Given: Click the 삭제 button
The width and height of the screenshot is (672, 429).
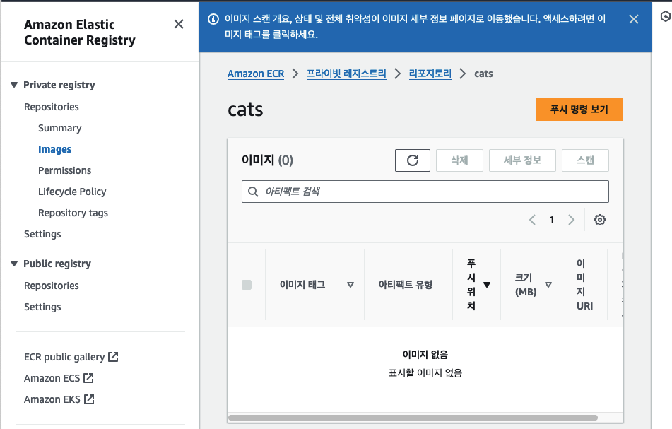Looking at the screenshot, I should (x=459, y=160).
